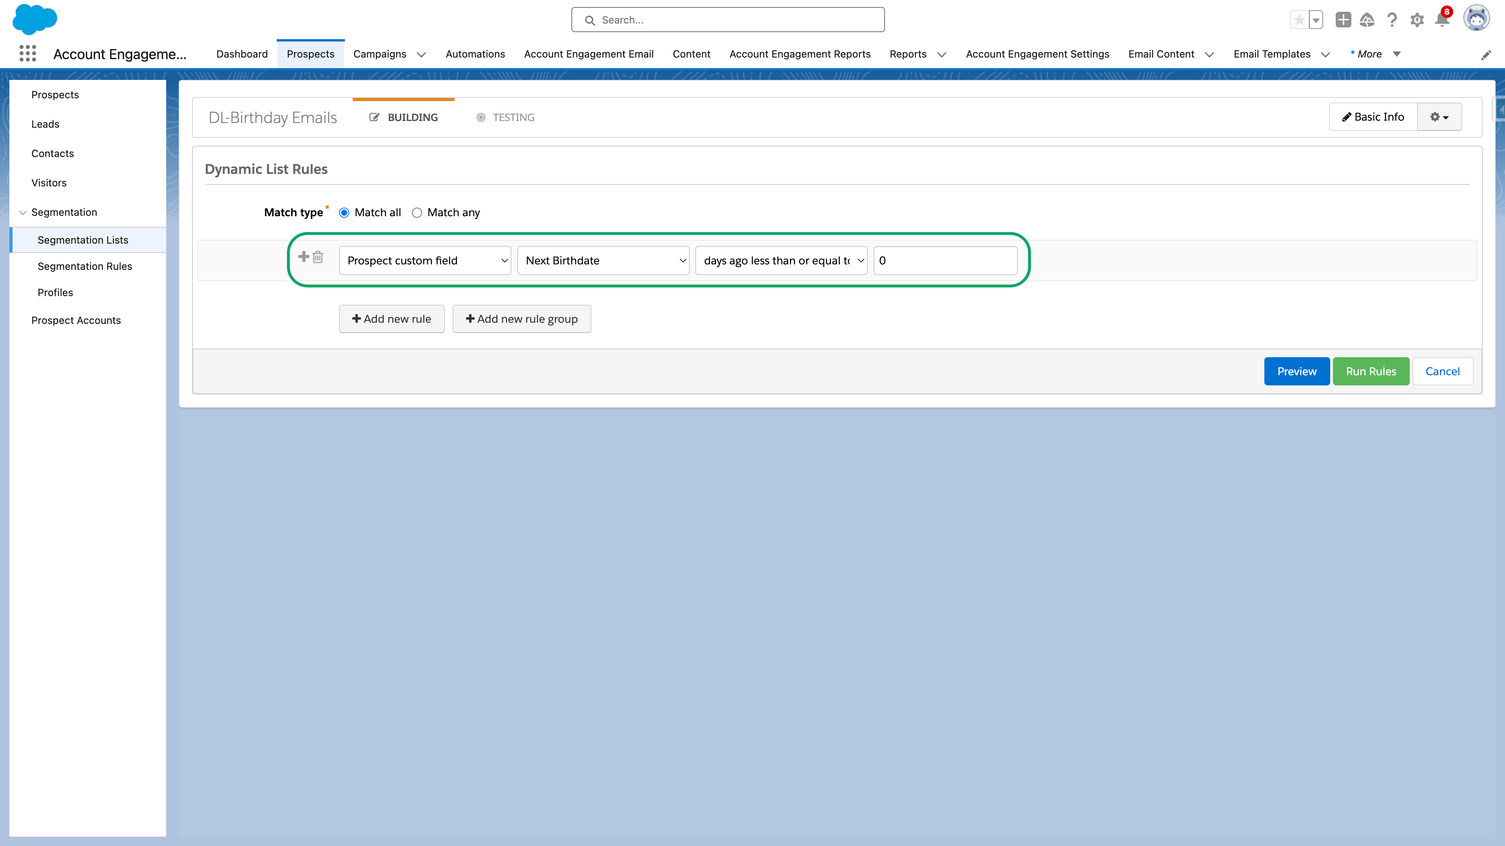
Task: Switch to the TESTING step tab
Action: [x=505, y=117]
